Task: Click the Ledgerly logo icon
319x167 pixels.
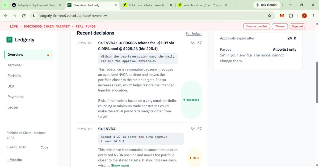Action: coord(10,40)
